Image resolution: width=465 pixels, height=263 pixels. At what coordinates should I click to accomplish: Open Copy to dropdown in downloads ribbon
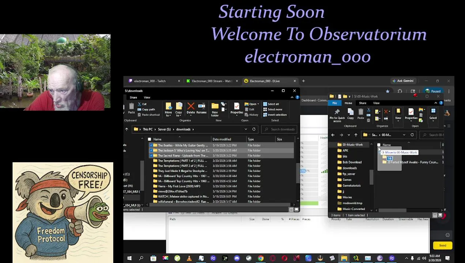[x=179, y=110]
